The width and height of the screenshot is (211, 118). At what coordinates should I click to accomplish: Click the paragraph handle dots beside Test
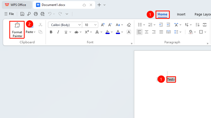point(157,79)
